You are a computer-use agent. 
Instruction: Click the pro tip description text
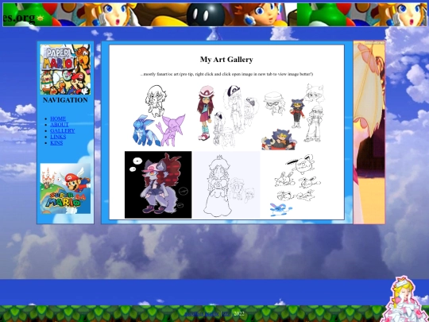tap(226, 74)
